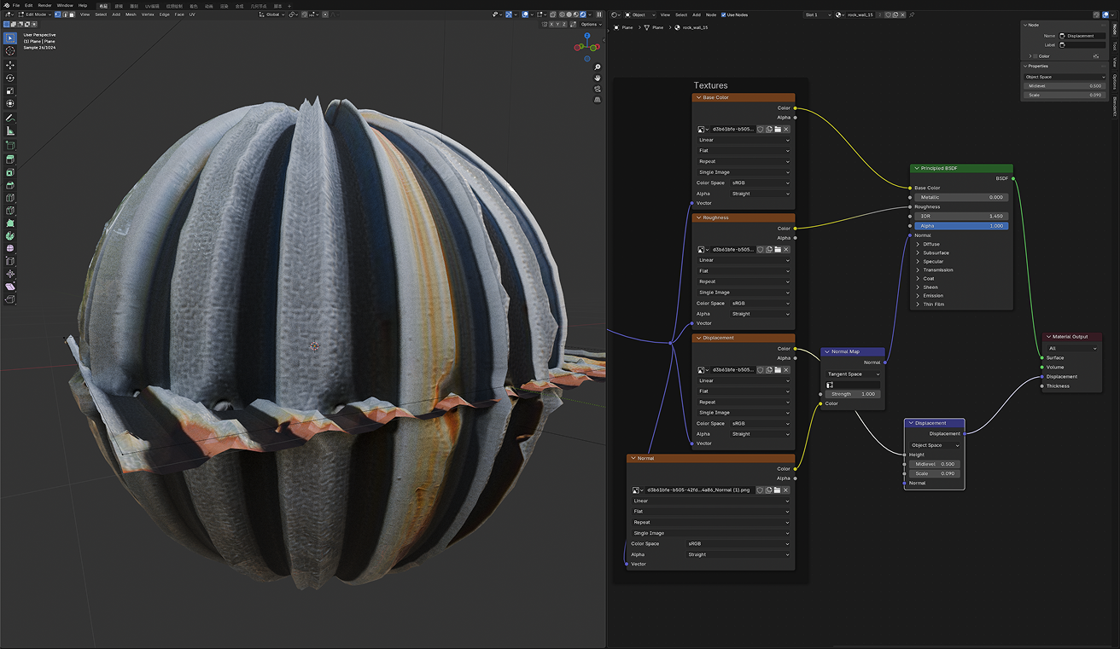Toggle fake user shield for rock_wall_15 material
This screenshot has height=649, width=1120.
click(x=889, y=14)
